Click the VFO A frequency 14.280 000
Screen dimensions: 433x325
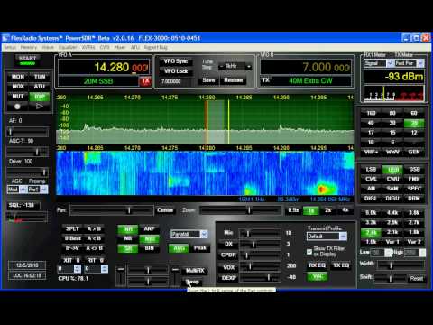click(x=121, y=67)
